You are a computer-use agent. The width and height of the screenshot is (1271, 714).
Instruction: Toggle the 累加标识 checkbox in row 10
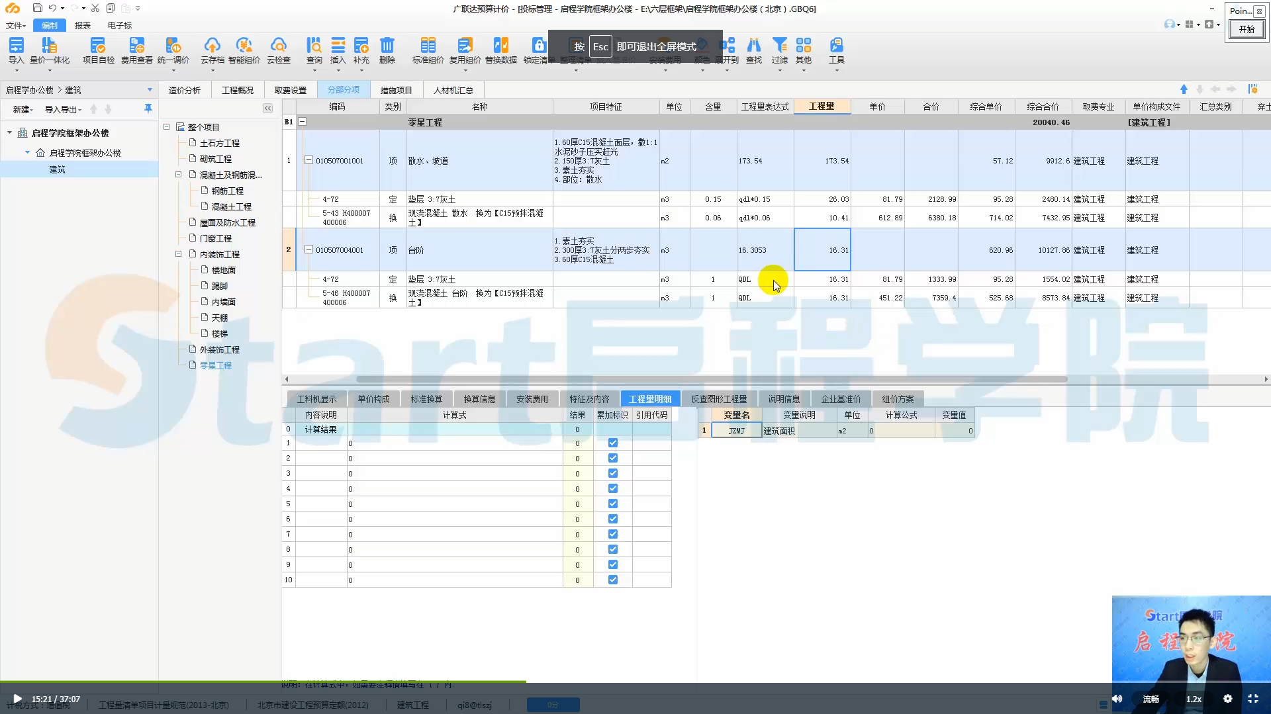pyautogui.click(x=613, y=580)
